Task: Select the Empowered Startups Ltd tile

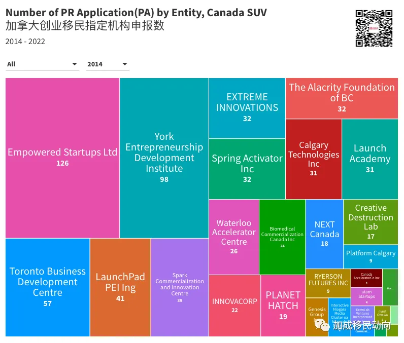Action: tap(62, 158)
